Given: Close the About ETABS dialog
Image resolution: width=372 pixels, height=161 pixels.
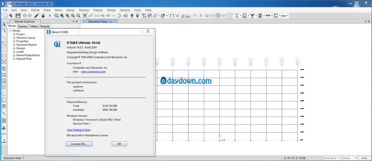Looking at the screenshot, I should tap(148, 31).
